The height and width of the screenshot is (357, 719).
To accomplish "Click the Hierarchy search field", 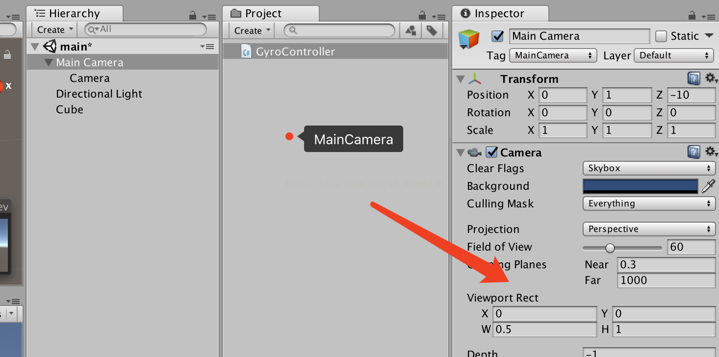I will [x=146, y=29].
